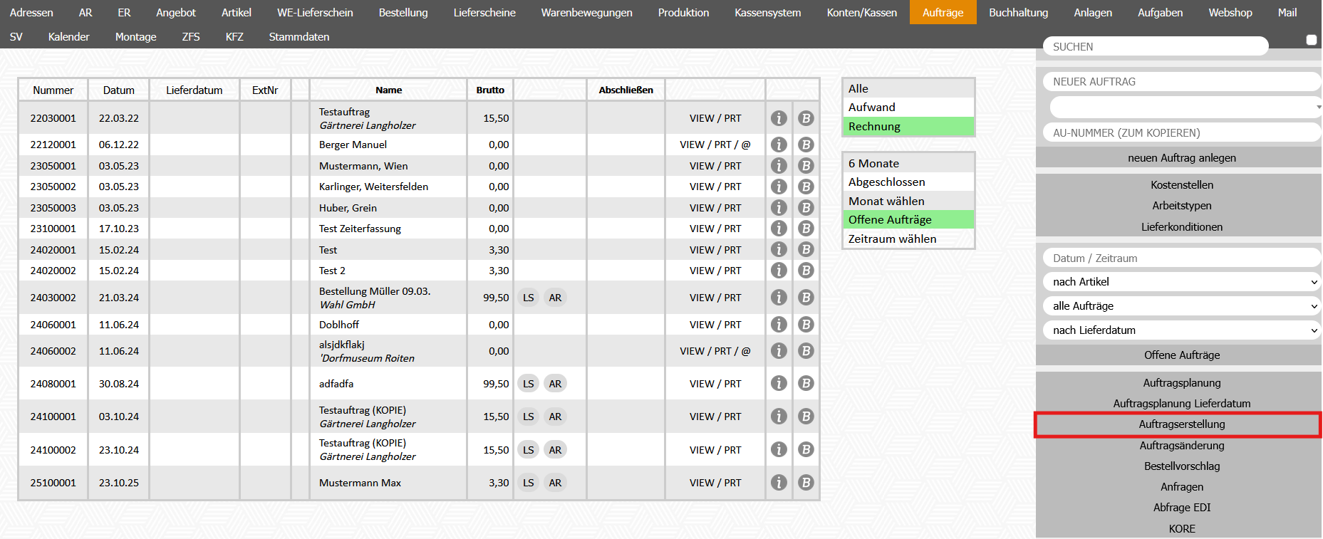Click LS button for order 24080001
Image resolution: width=1323 pixels, height=539 pixels.
click(528, 384)
